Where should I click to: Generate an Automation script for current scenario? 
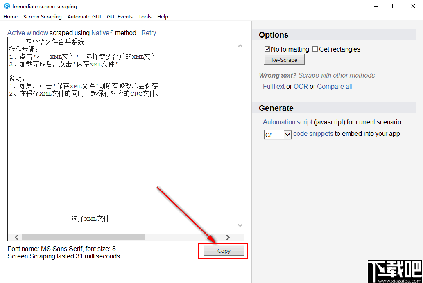(287, 122)
